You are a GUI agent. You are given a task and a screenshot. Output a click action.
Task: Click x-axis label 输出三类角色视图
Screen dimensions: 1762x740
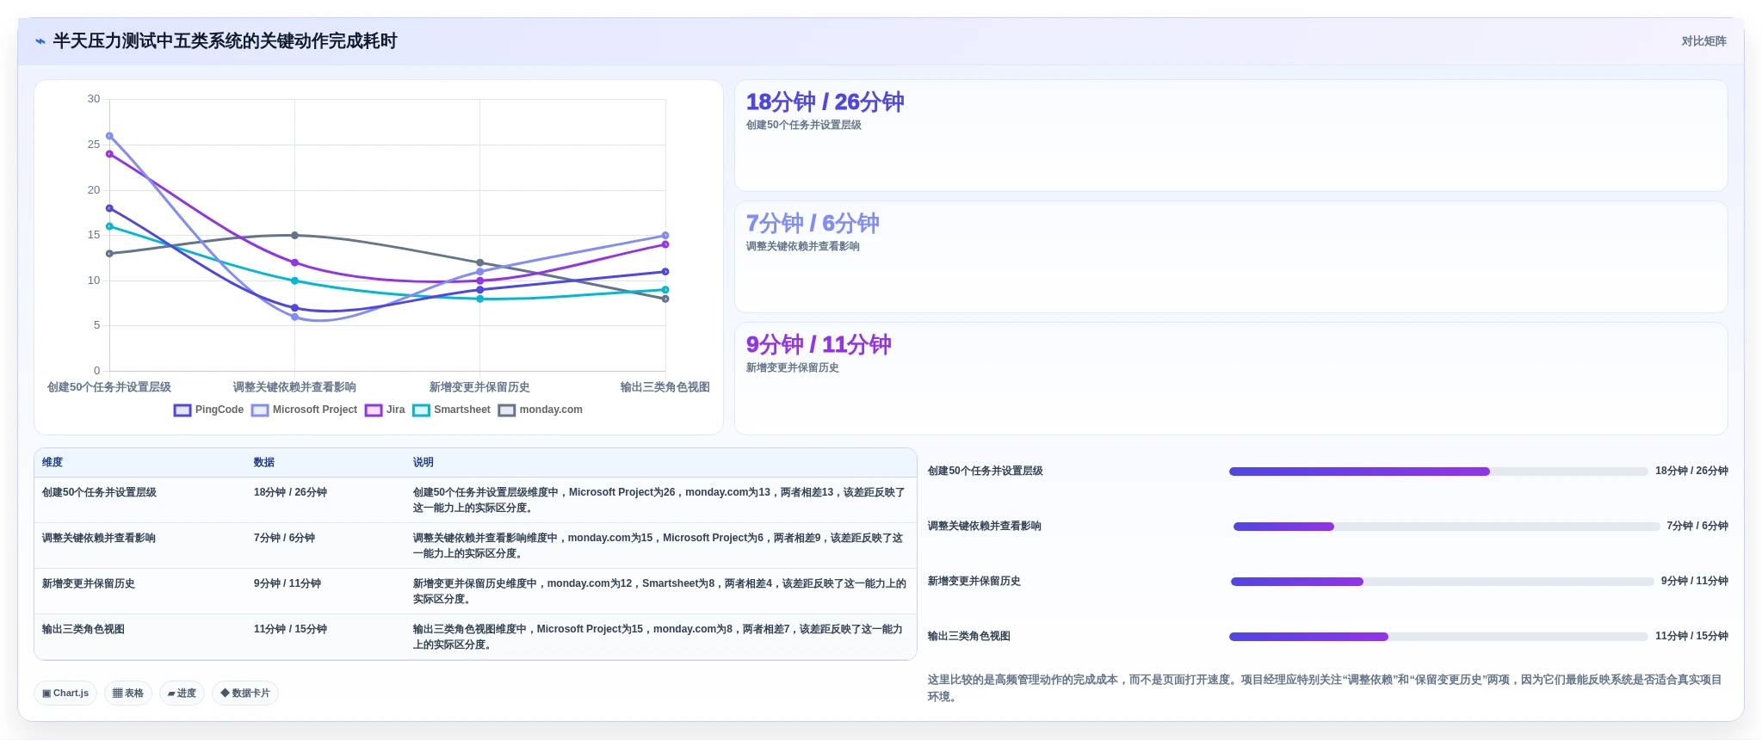tap(665, 387)
